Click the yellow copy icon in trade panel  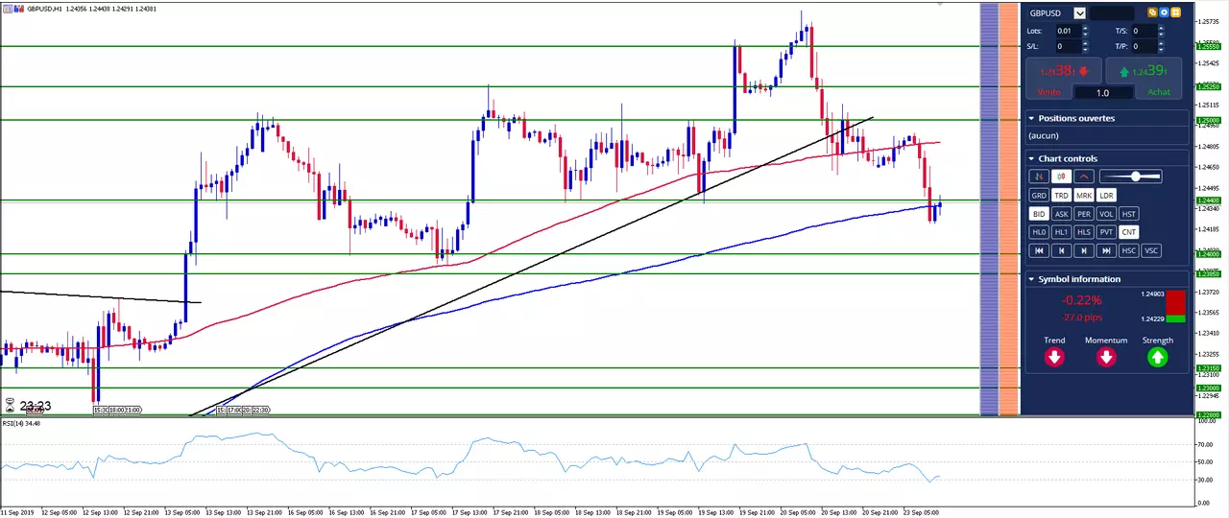point(1152,12)
